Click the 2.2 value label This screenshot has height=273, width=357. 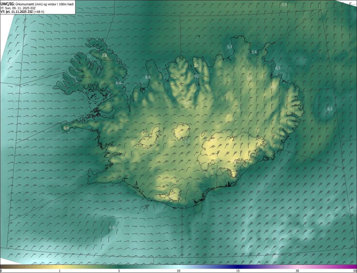pyautogui.click(x=186, y=103)
